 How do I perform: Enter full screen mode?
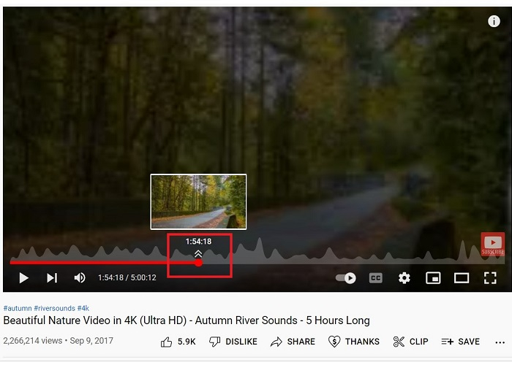click(x=490, y=278)
